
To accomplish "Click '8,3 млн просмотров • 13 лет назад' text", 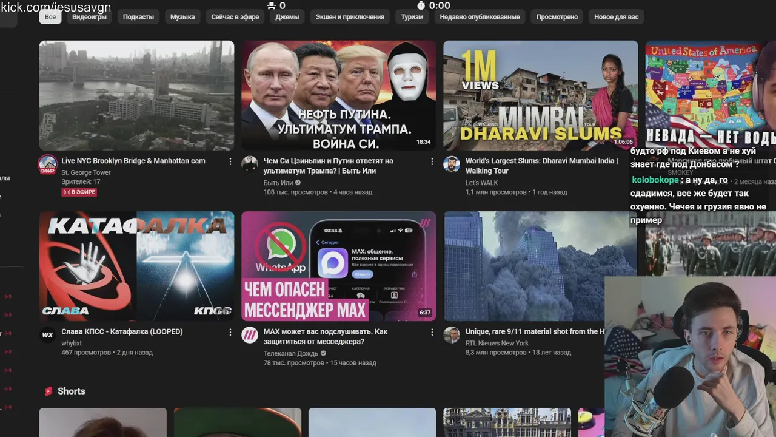I will pyautogui.click(x=518, y=353).
